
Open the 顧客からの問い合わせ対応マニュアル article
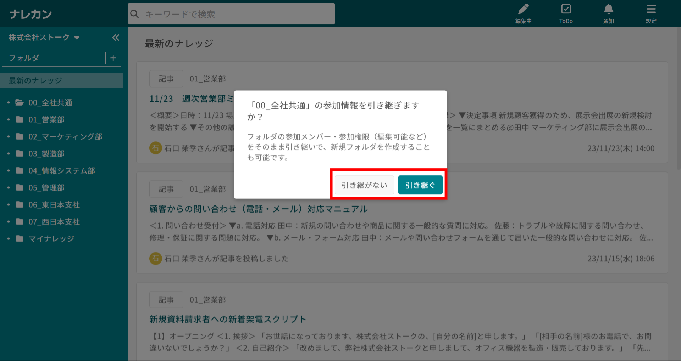pyautogui.click(x=258, y=209)
